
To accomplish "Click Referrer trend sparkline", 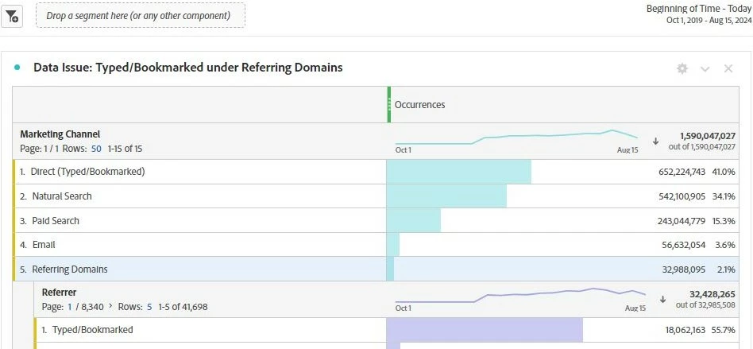I will (x=520, y=295).
